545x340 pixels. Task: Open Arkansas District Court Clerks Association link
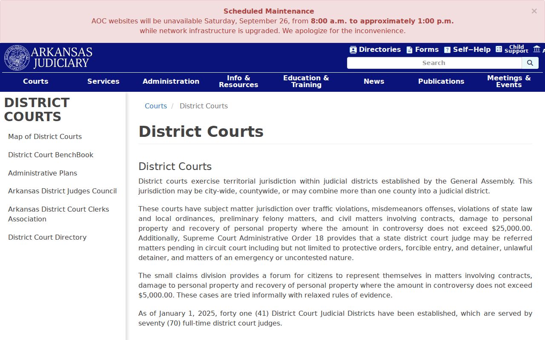pyautogui.click(x=58, y=214)
